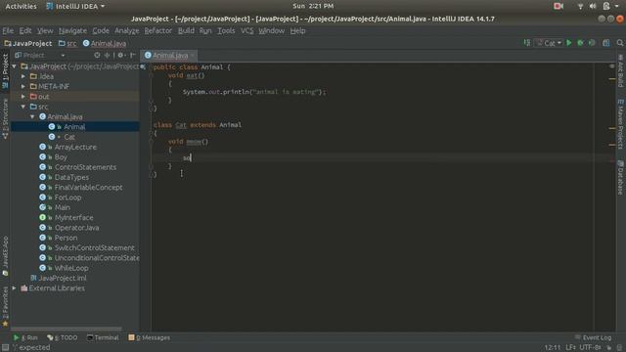
Task: Run the Cat configuration with the green play icon
Action: pos(569,43)
